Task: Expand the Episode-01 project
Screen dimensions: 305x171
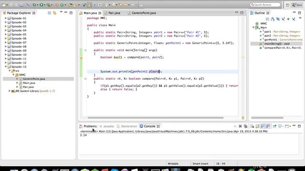Action: 6,18
